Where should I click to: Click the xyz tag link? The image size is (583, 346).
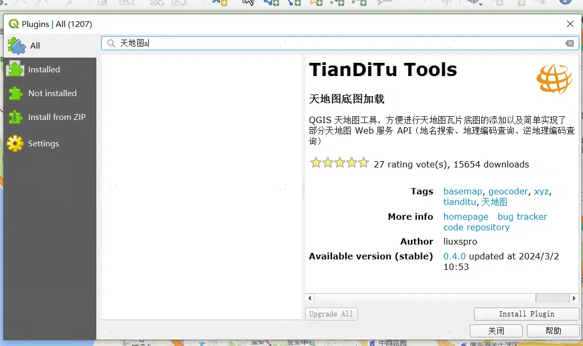coord(541,191)
